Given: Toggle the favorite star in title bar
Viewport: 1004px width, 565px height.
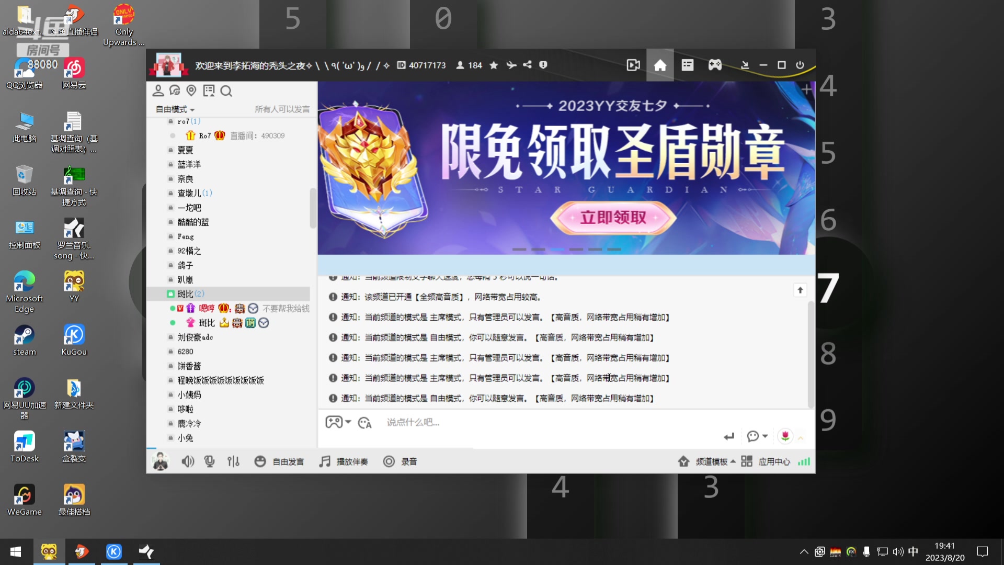Looking at the screenshot, I should pyautogui.click(x=494, y=65).
